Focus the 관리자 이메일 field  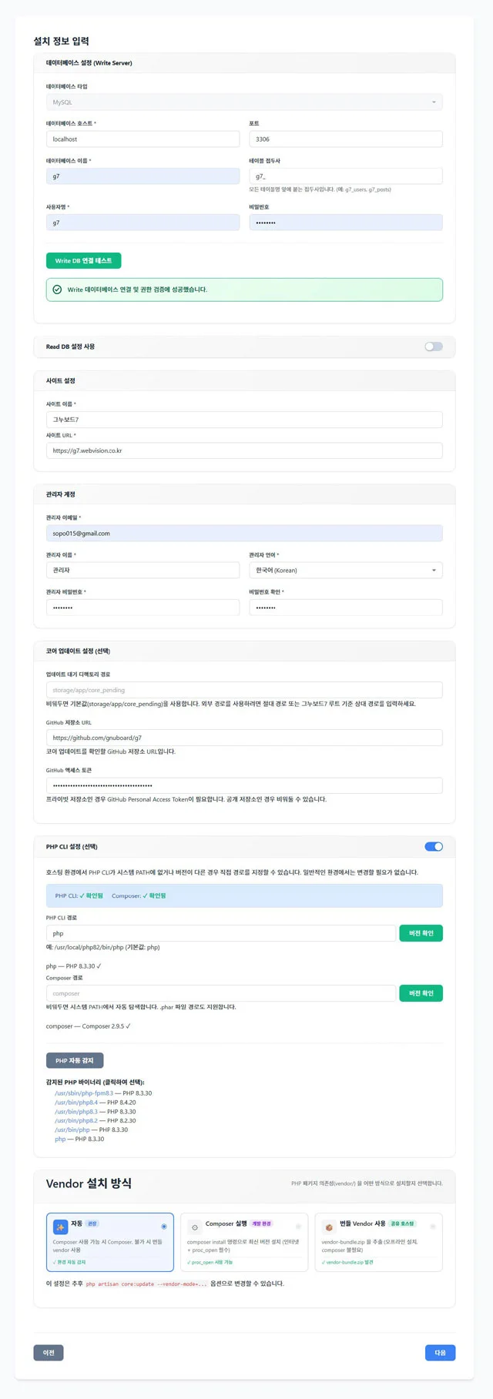(244, 534)
